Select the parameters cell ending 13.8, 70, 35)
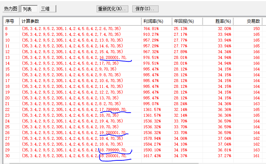 point(72,40)
